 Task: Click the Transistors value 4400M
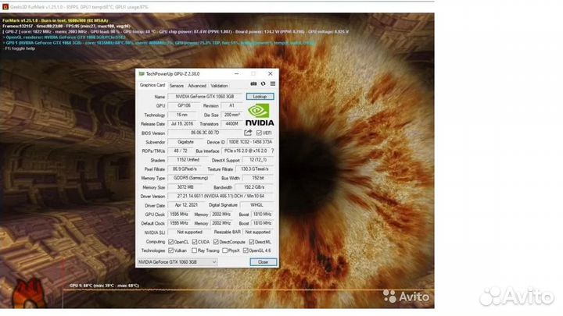[x=231, y=123]
